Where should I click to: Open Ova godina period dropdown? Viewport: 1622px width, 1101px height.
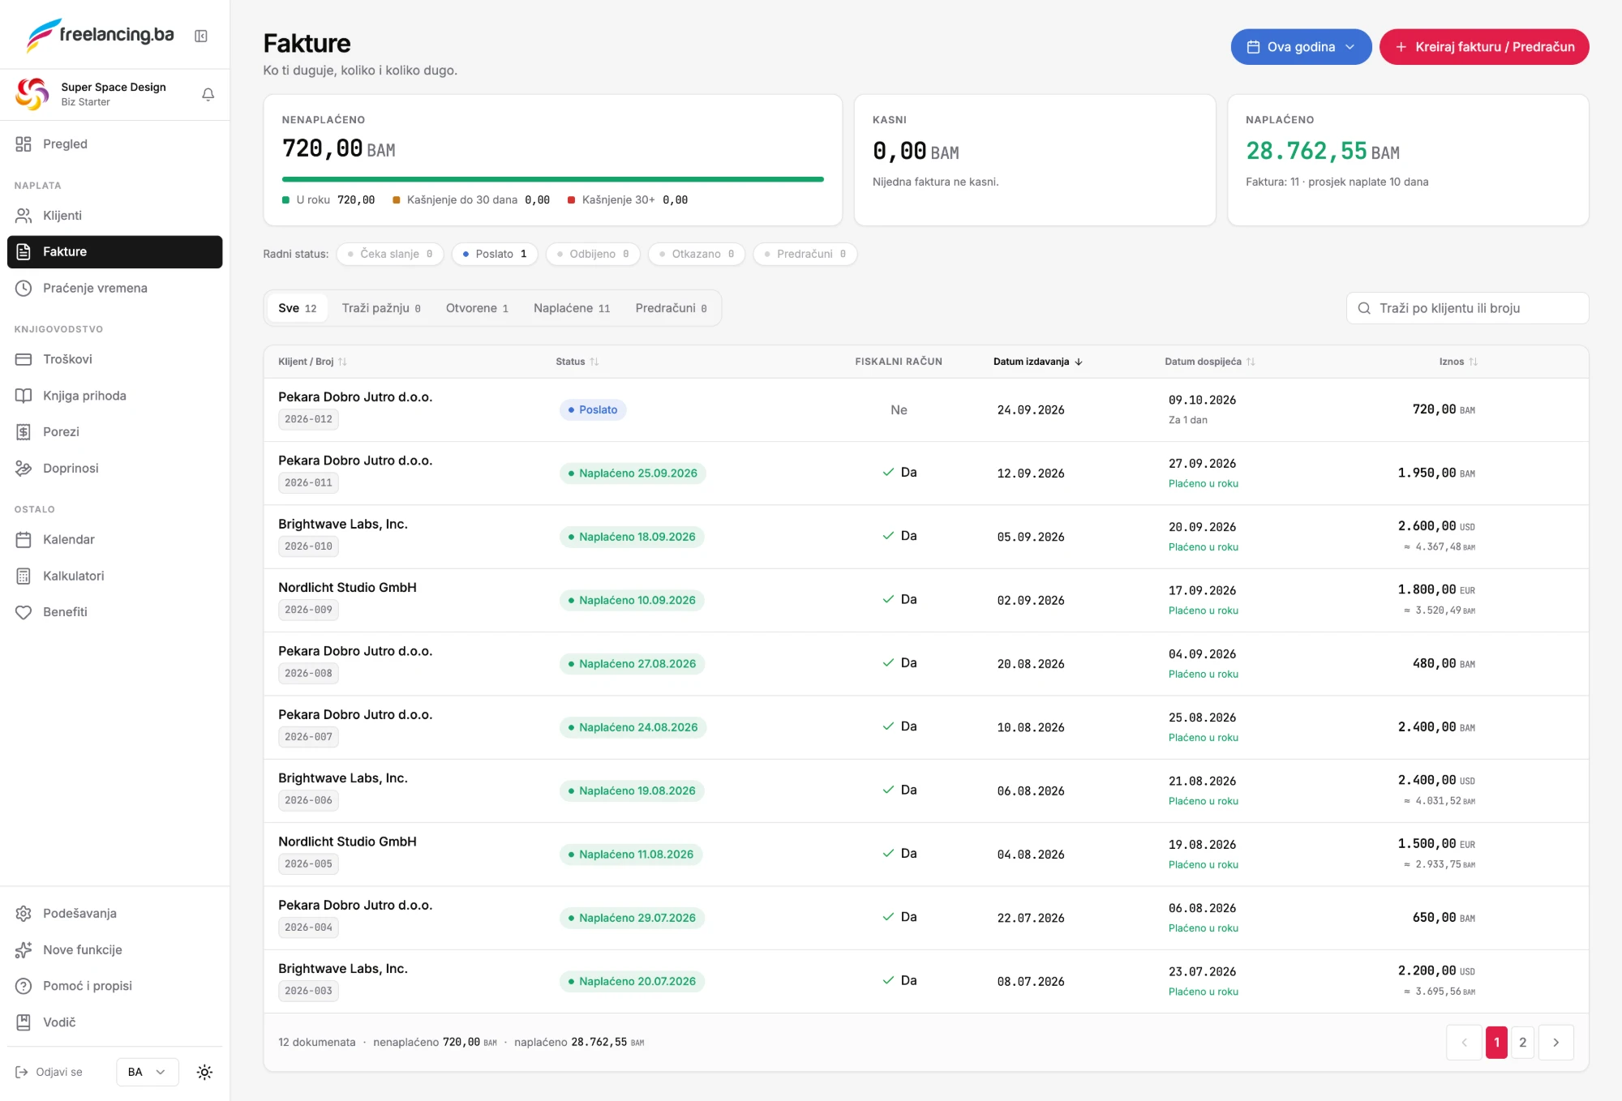(x=1301, y=47)
